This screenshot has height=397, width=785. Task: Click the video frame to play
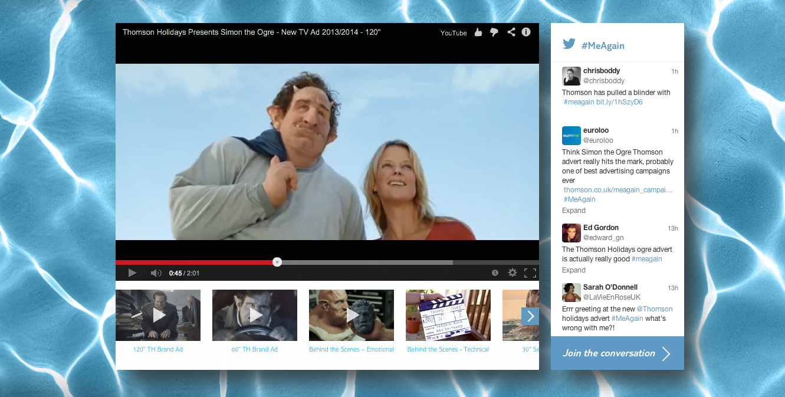(x=327, y=152)
